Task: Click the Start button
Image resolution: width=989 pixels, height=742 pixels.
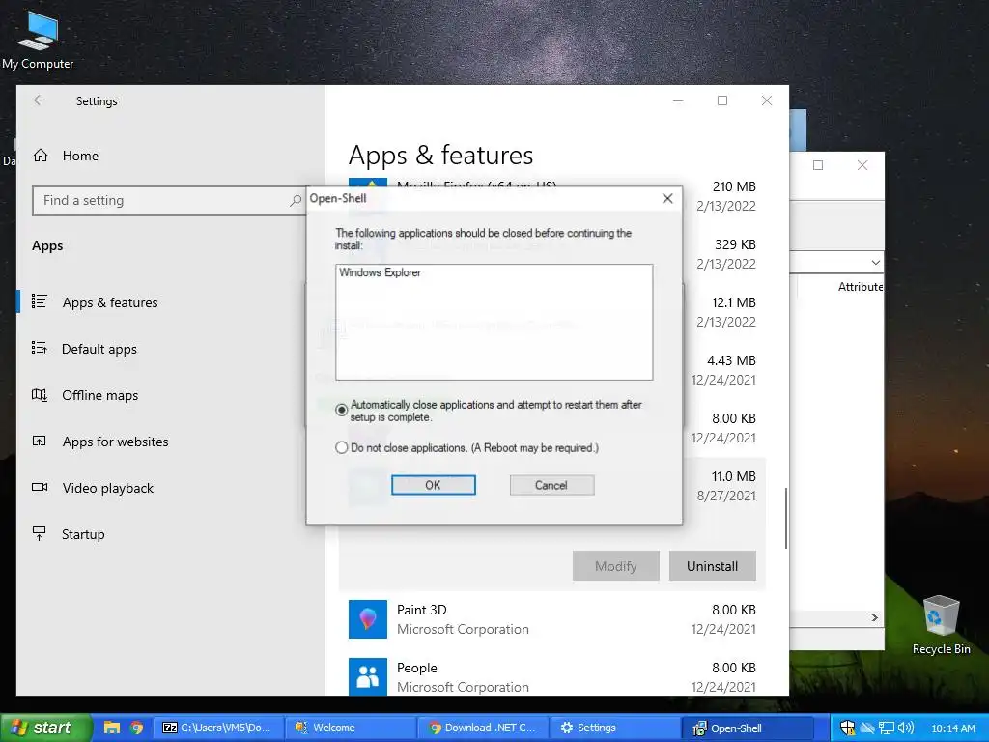Action: 46,728
